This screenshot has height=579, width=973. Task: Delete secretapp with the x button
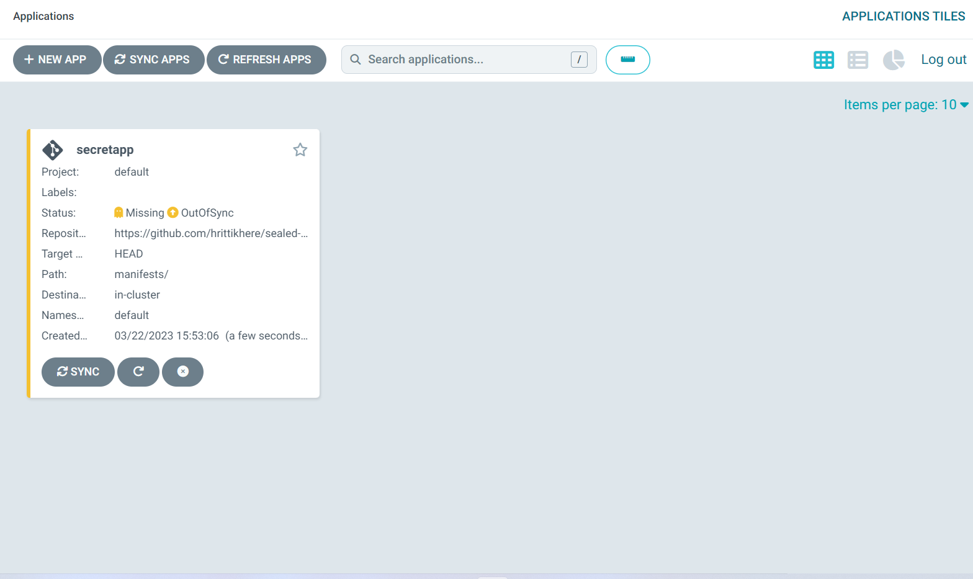[x=182, y=372]
